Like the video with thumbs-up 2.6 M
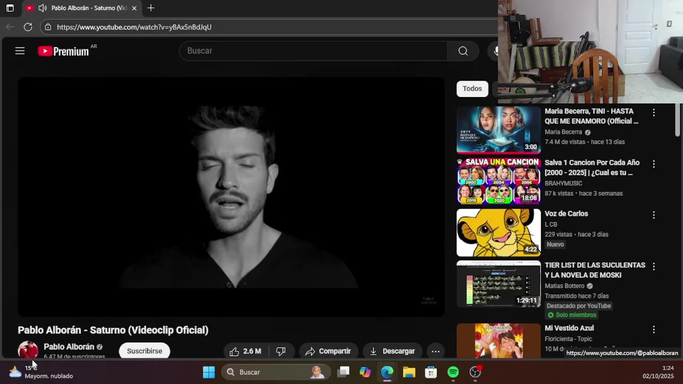The image size is (683, 384). [245, 351]
